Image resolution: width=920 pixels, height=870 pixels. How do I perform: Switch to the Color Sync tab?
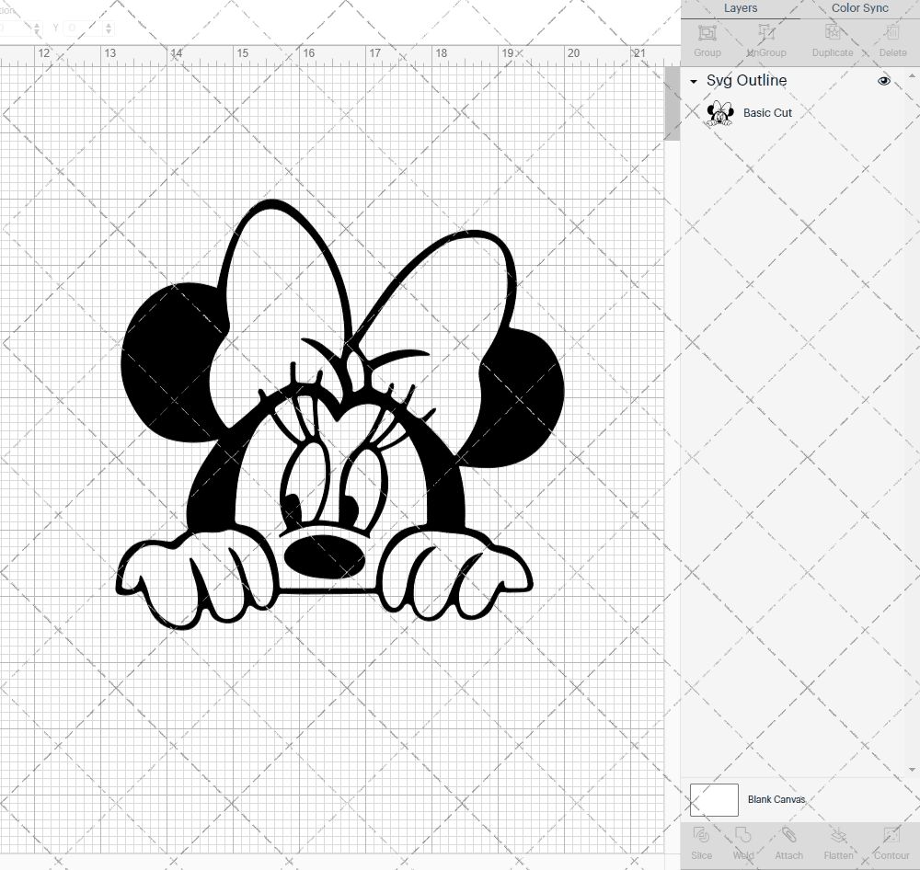point(859,8)
